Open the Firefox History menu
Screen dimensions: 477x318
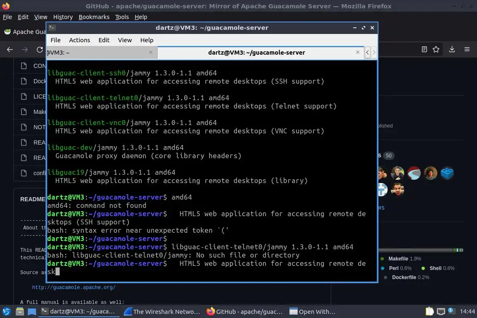pos(63,17)
